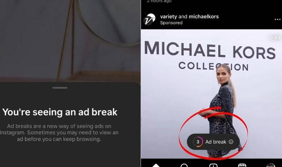
Task: Open the Reels clapperboard icon
Action: pos(242,166)
